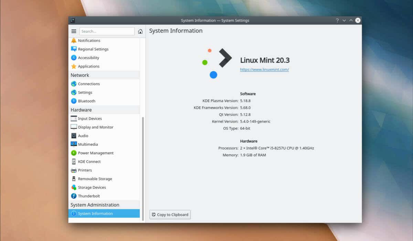
Task: Click the Bluetooth icon
Action: click(x=74, y=101)
